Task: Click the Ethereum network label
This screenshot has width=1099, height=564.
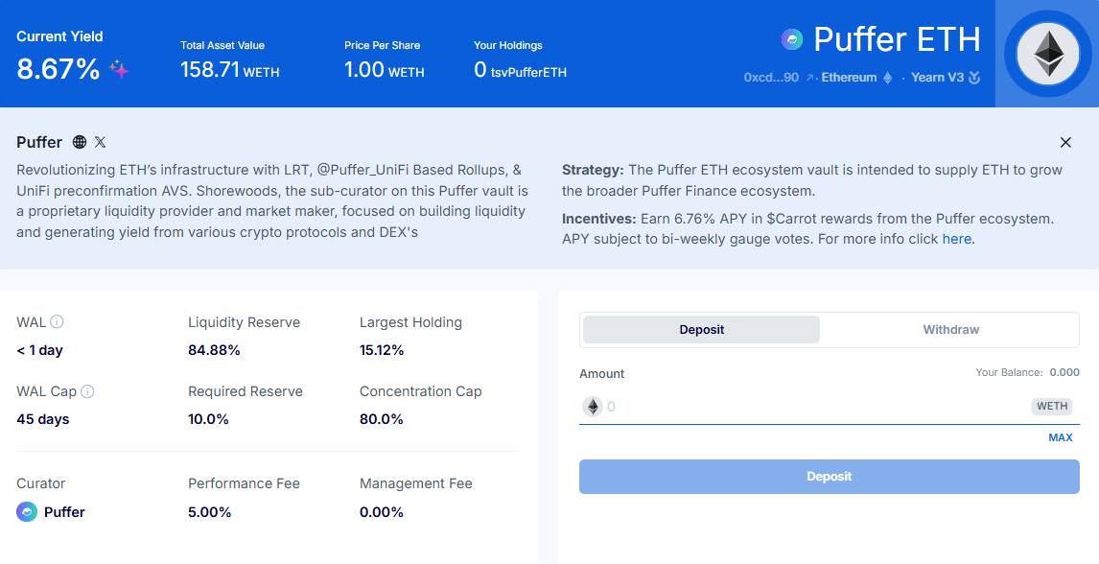Action: coord(849,78)
